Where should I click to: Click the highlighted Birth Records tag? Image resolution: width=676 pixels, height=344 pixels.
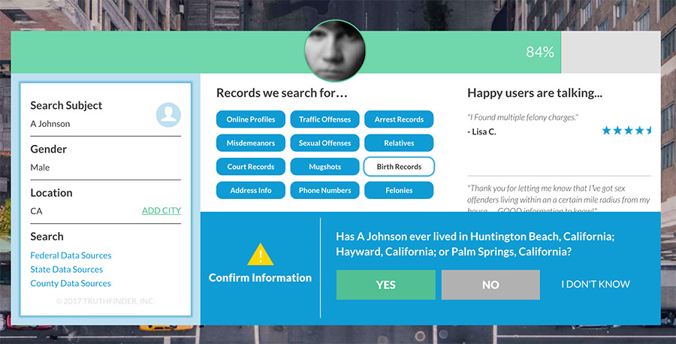pyautogui.click(x=399, y=167)
